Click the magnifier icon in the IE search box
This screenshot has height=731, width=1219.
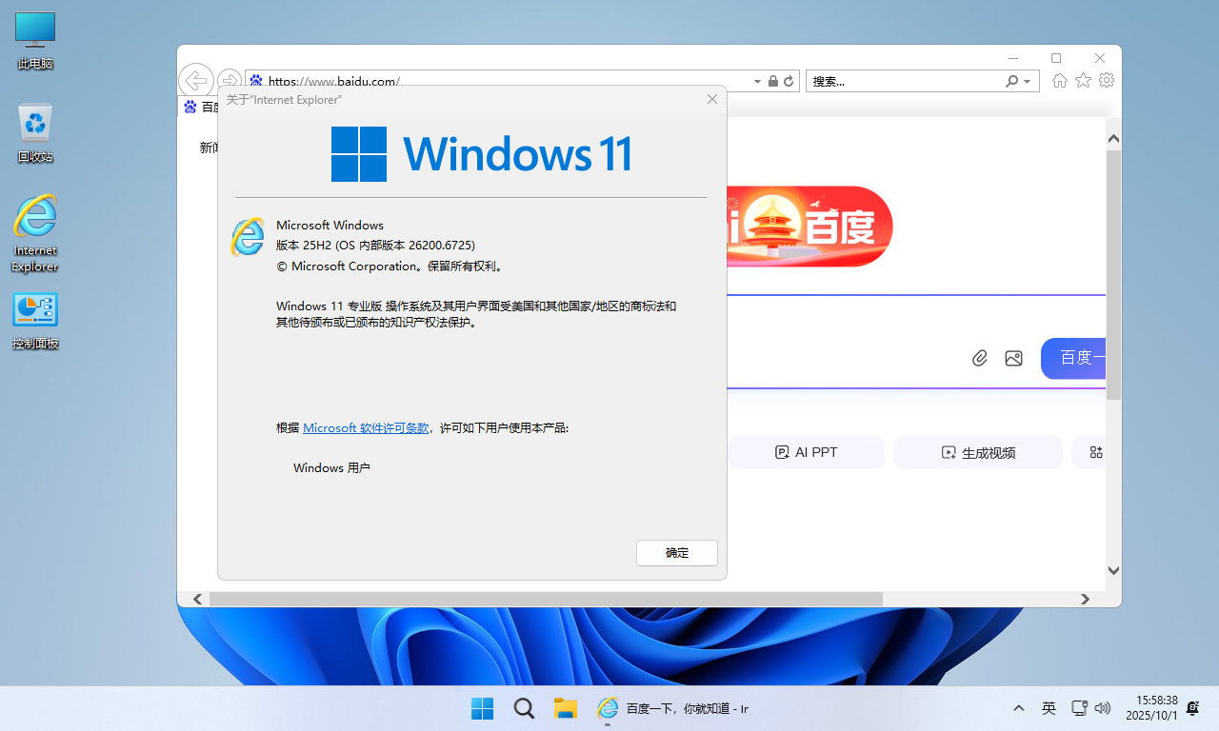[x=1011, y=82]
